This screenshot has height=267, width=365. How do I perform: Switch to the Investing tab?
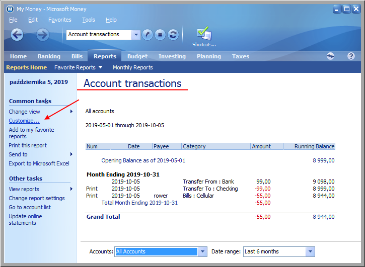[172, 56]
